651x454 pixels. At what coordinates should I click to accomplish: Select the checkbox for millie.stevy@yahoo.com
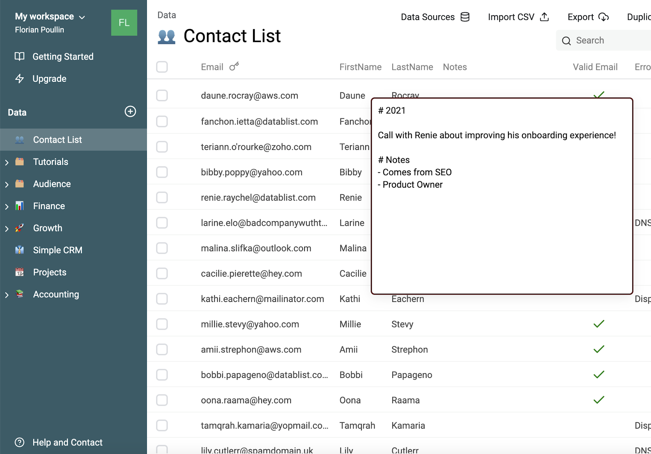[162, 324]
